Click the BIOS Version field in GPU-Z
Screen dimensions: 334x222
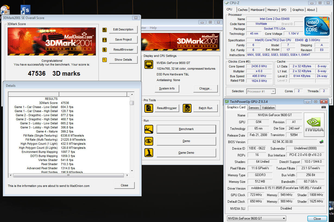point(282,142)
